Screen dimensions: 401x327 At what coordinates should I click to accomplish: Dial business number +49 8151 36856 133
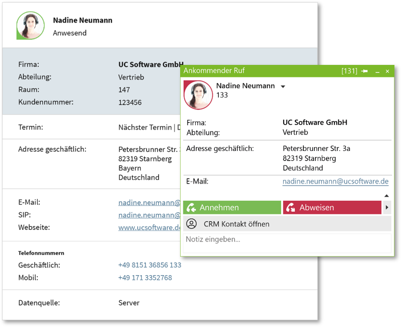149,265
